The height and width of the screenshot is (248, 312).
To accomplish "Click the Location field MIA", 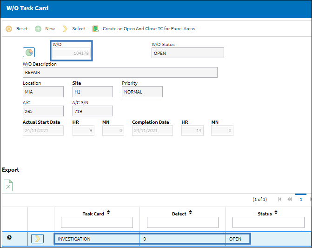I will pos(43,92).
